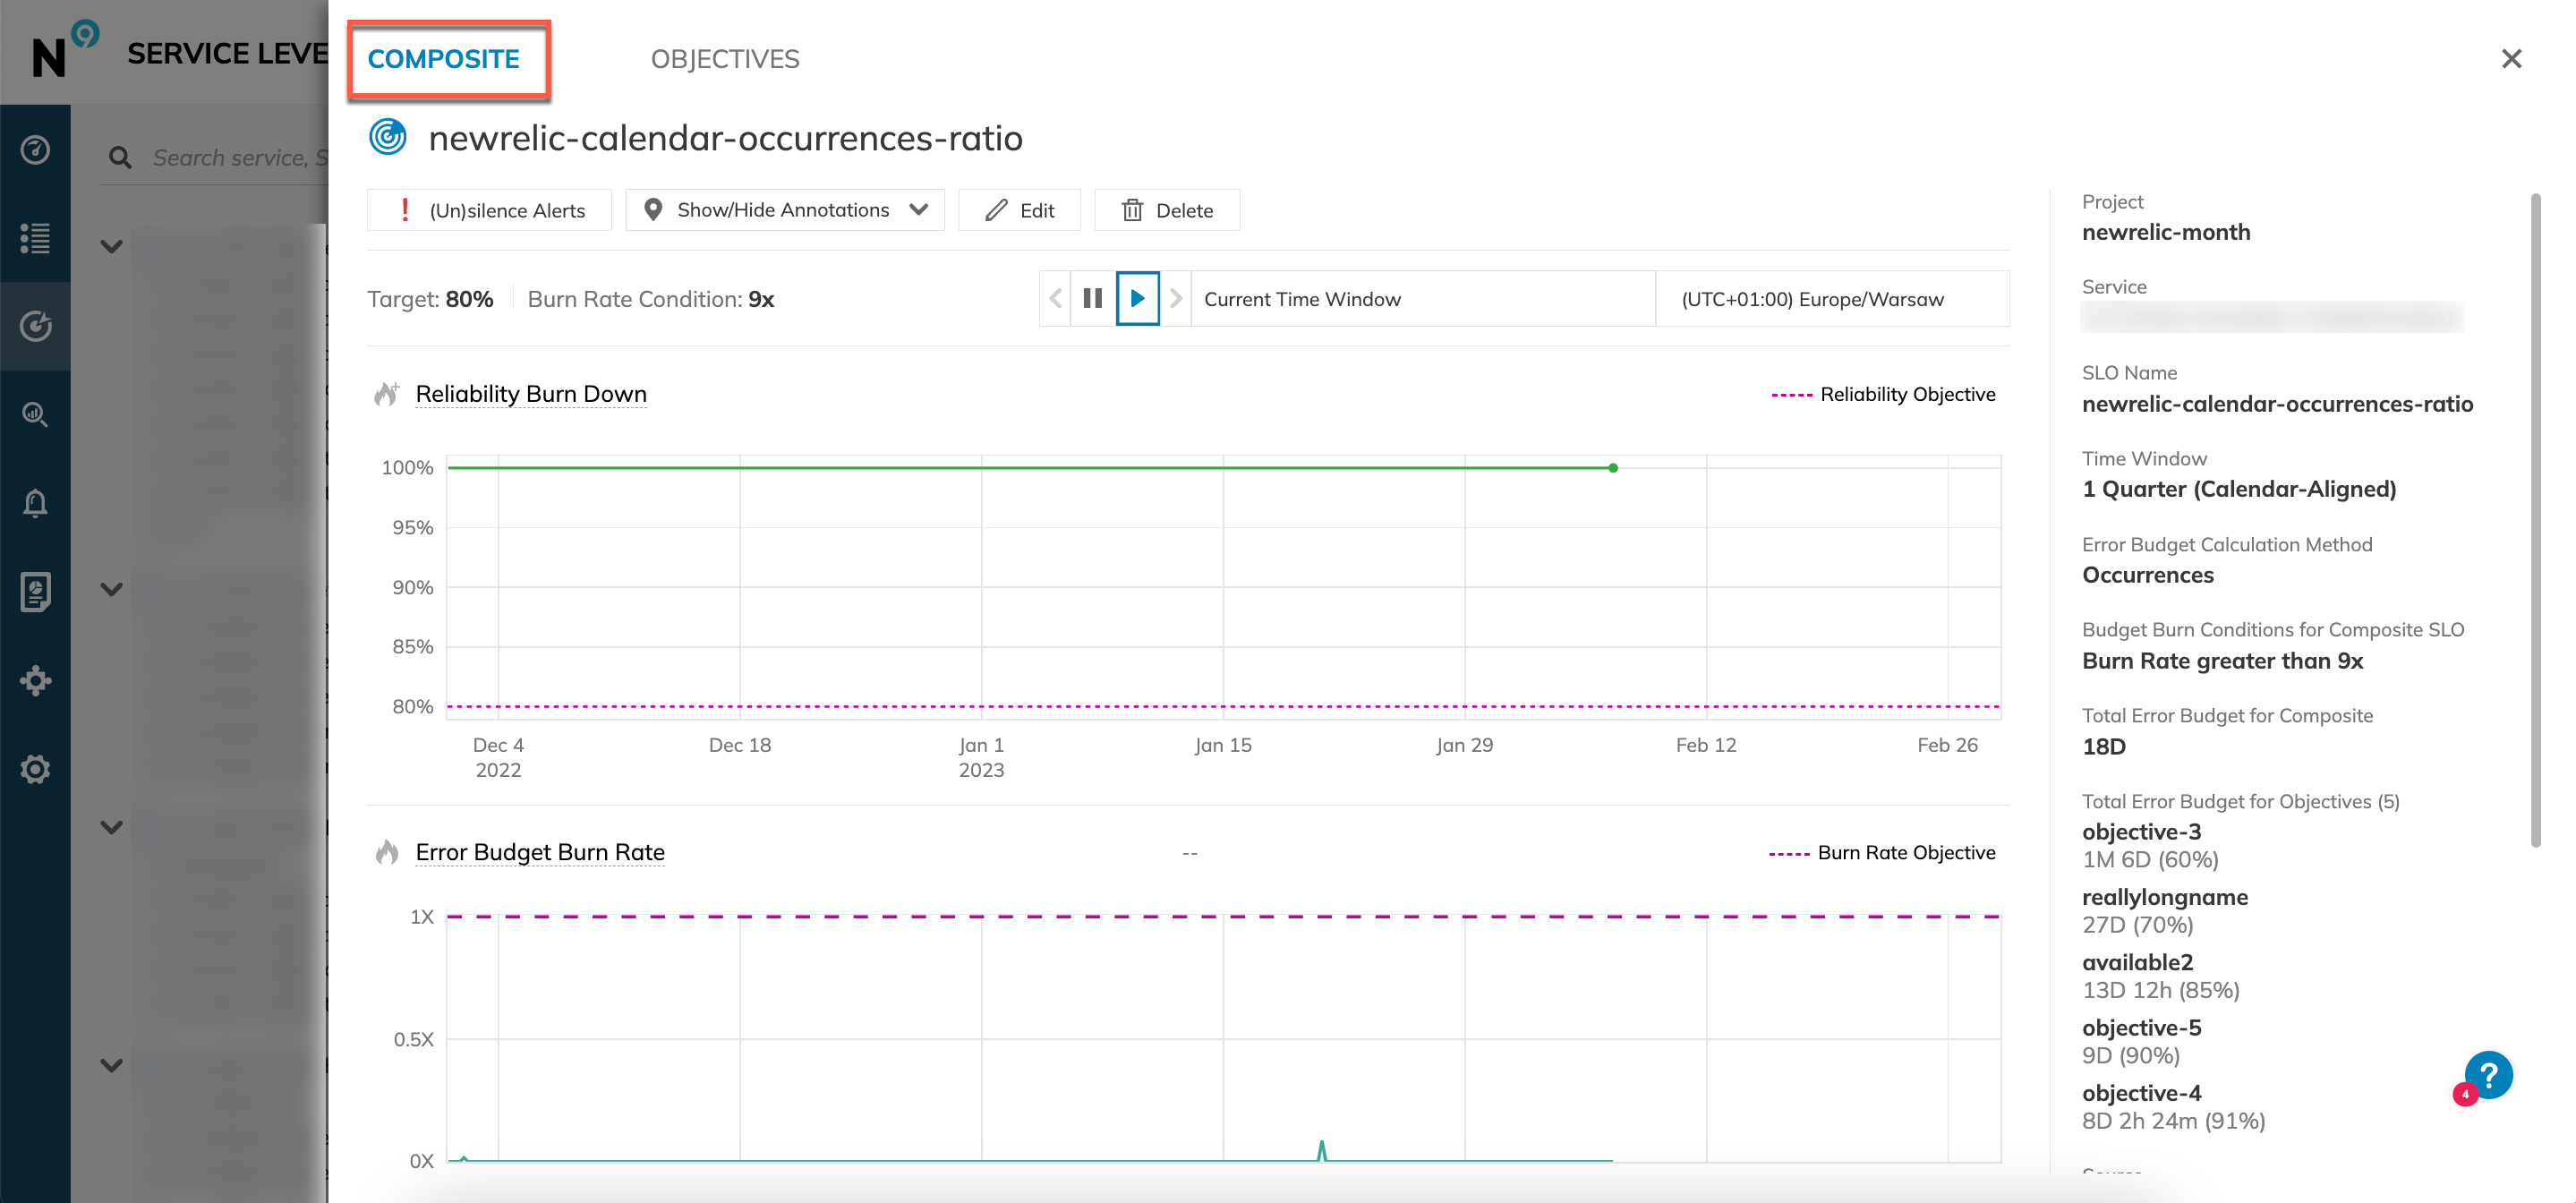Click objective-4 in error budget list
The height and width of the screenshot is (1203, 2576).
point(2141,1093)
